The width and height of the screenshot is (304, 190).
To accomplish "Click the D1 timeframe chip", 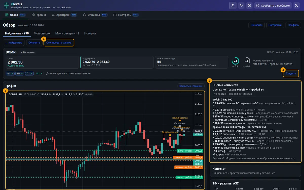I will 29,73.
